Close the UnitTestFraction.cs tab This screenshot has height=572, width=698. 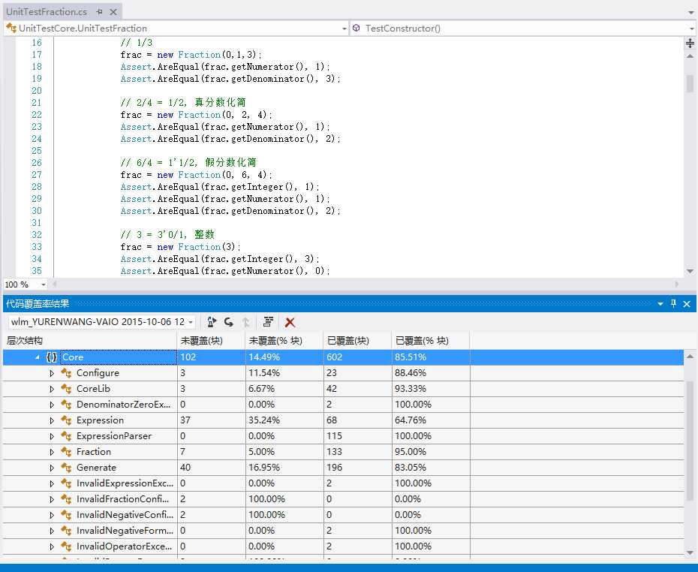click(113, 12)
